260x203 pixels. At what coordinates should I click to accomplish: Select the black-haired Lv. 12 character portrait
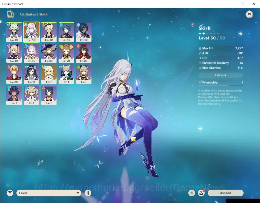coord(31,74)
